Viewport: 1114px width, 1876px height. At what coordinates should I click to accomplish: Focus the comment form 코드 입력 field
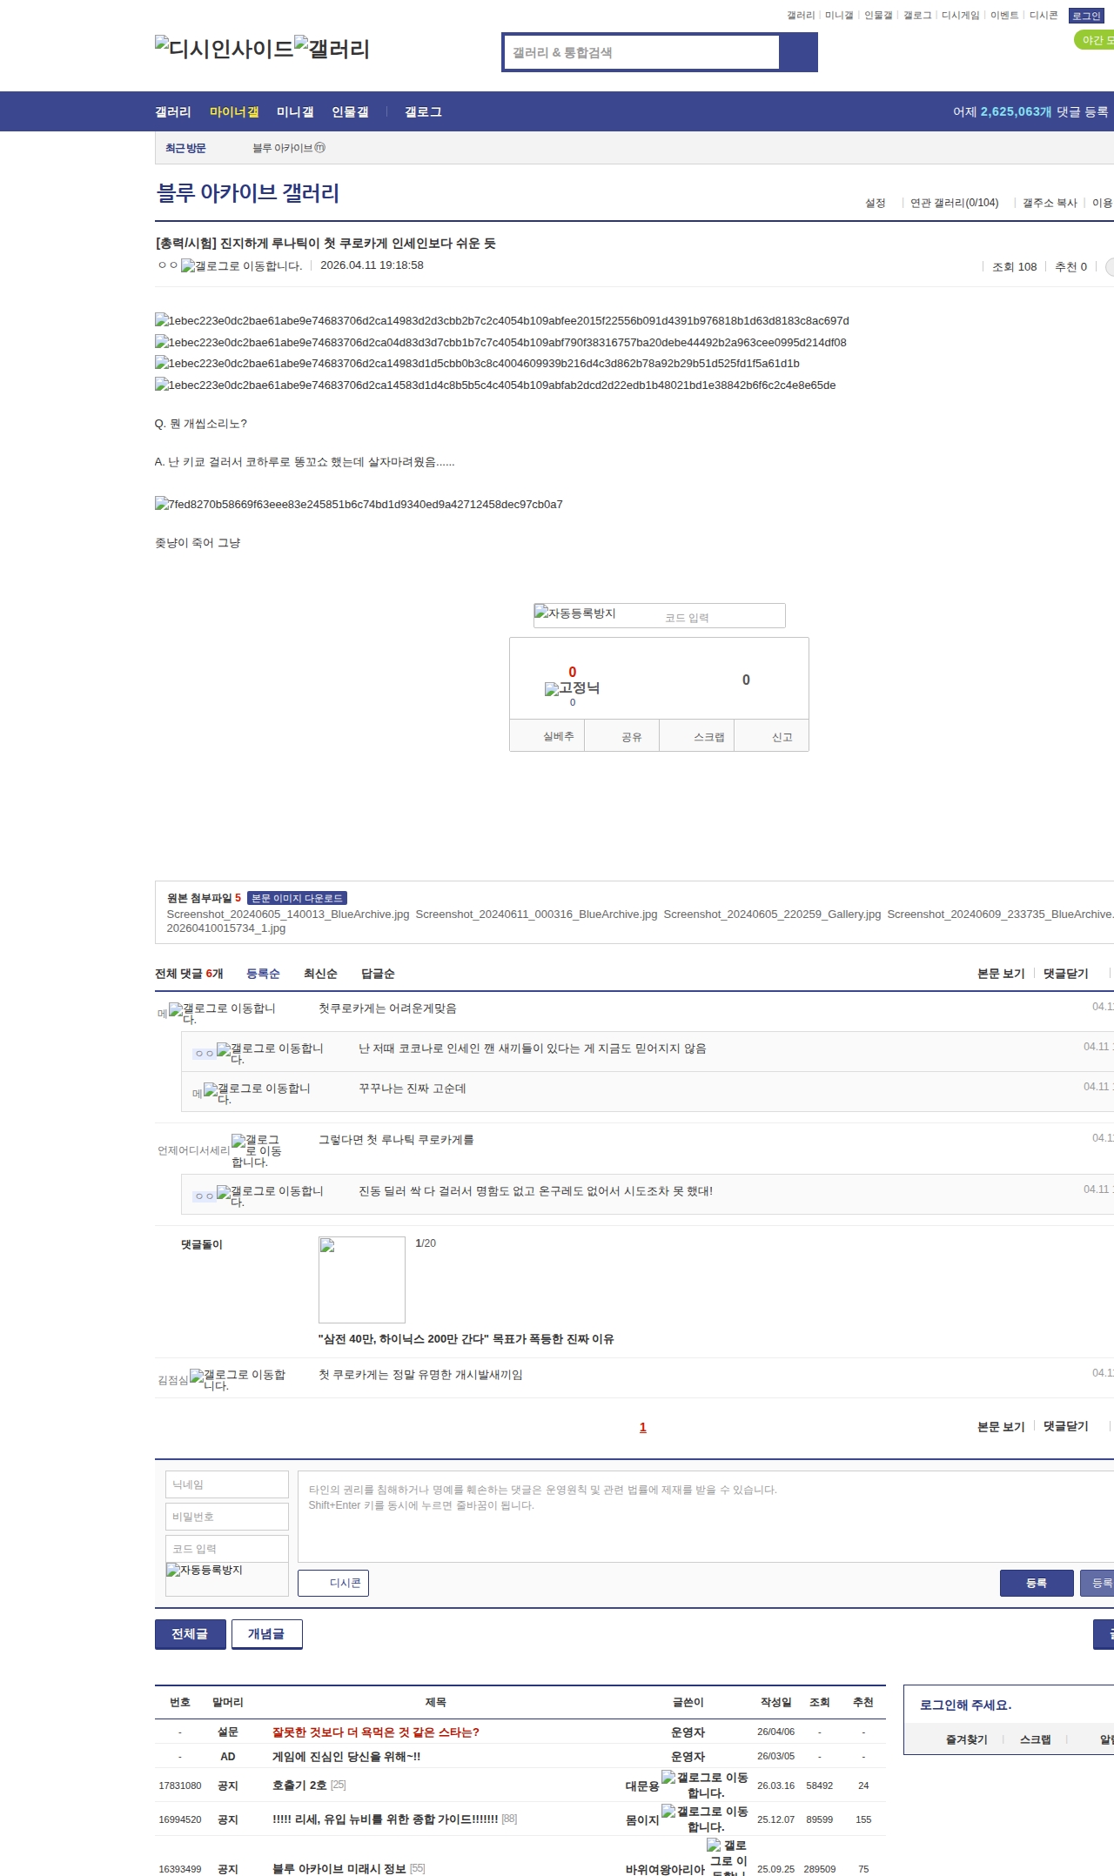(x=227, y=1549)
